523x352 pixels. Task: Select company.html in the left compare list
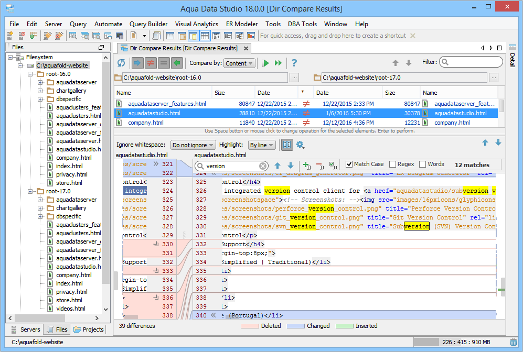145,123
